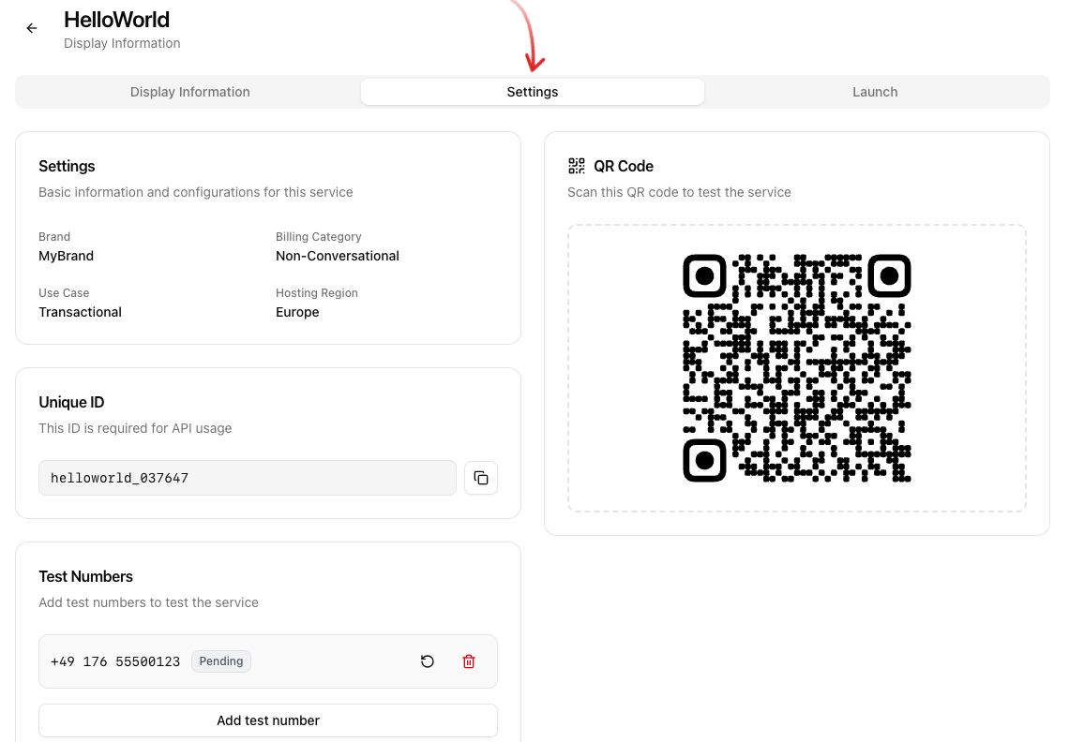1069x742 pixels.
Task: Click the Pending status badge
Action: click(x=221, y=660)
